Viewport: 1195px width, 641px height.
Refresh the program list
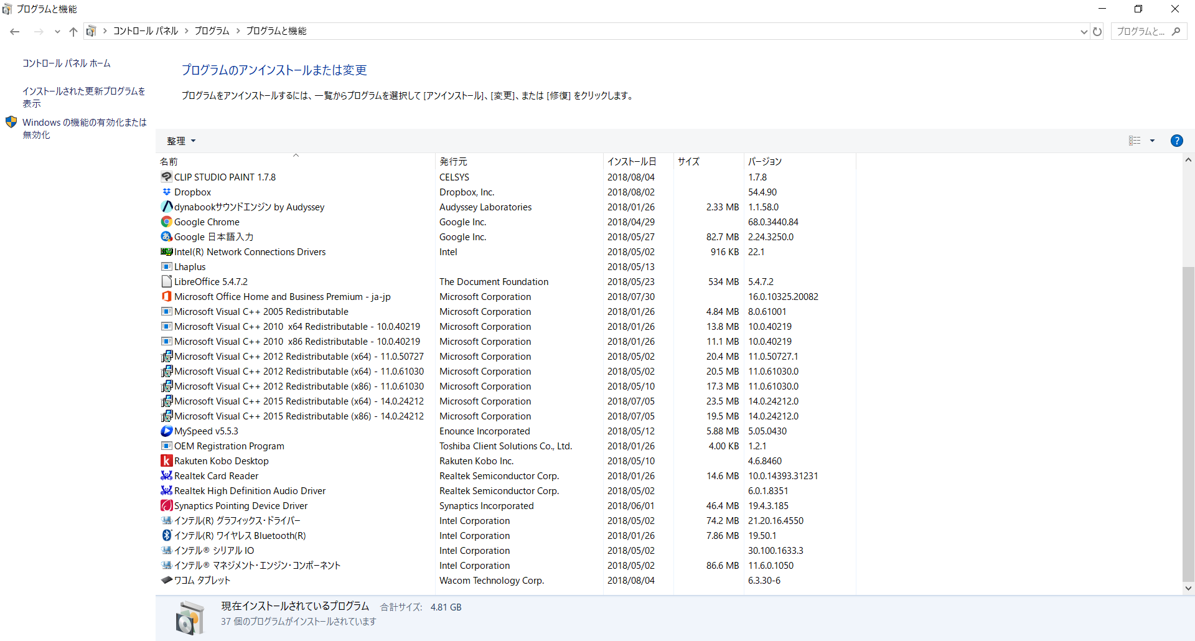click(x=1097, y=32)
